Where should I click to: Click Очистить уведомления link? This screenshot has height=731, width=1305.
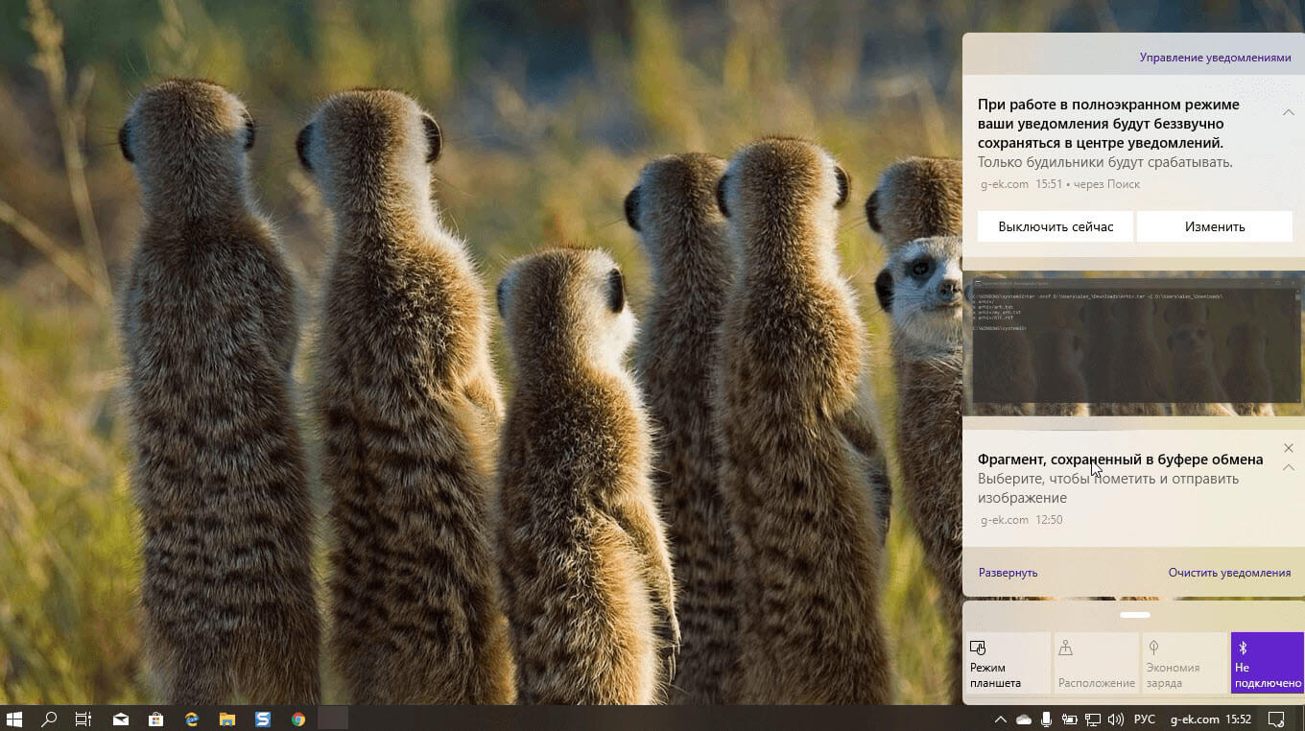coord(1229,573)
